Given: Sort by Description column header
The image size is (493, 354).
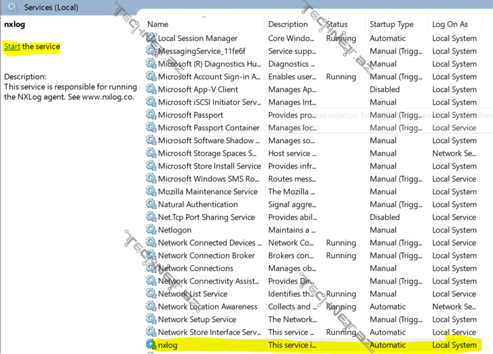Looking at the screenshot, I should click(288, 25).
